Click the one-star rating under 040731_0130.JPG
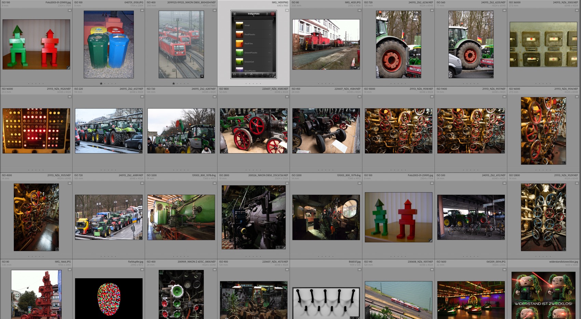The width and height of the screenshot is (581, 319). tap(101, 84)
